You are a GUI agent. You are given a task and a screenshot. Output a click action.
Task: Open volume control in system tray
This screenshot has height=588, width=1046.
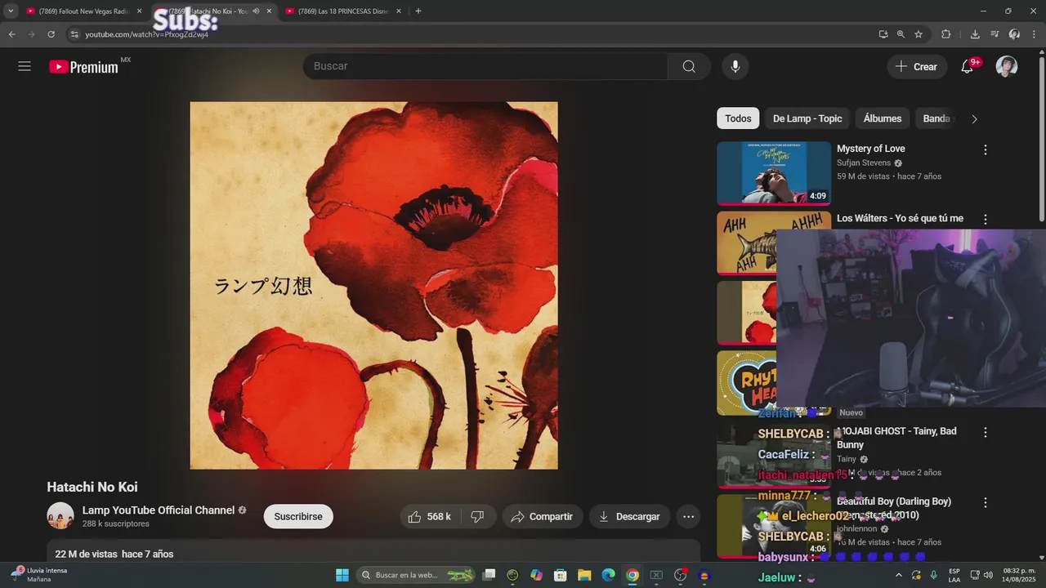(990, 575)
